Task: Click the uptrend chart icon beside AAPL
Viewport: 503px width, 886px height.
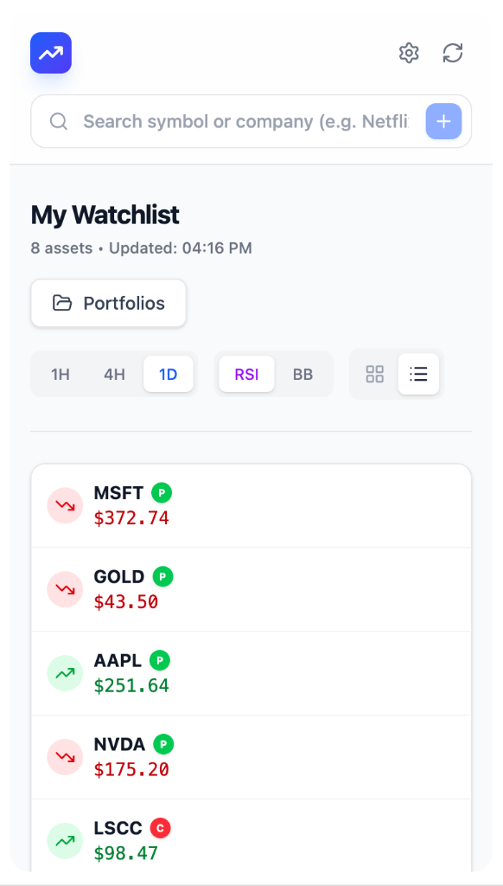Action: [x=65, y=673]
